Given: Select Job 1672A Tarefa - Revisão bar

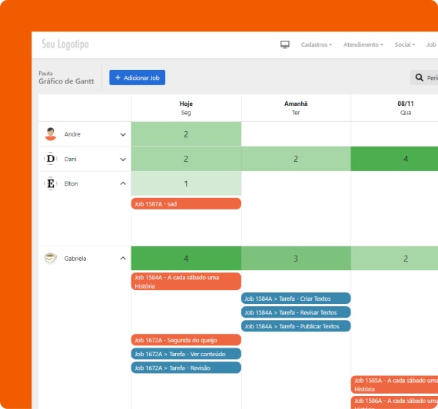Looking at the screenshot, I should point(186,368).
